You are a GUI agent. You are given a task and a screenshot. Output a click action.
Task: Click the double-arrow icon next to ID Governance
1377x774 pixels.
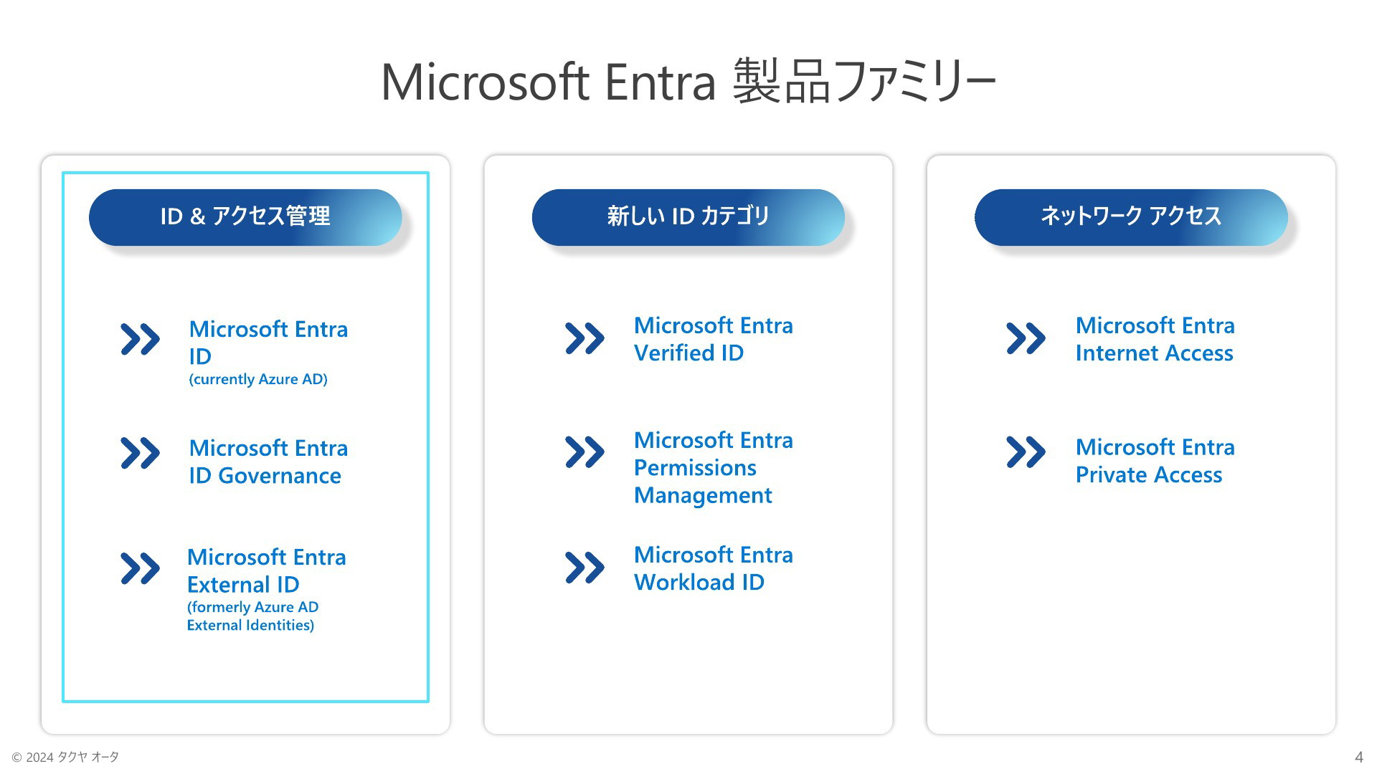[140, 453]
